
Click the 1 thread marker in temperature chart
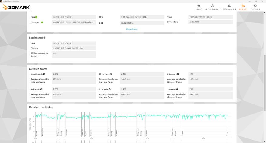(182, 133)
